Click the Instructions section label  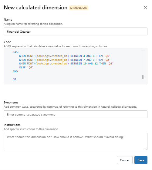12,125
